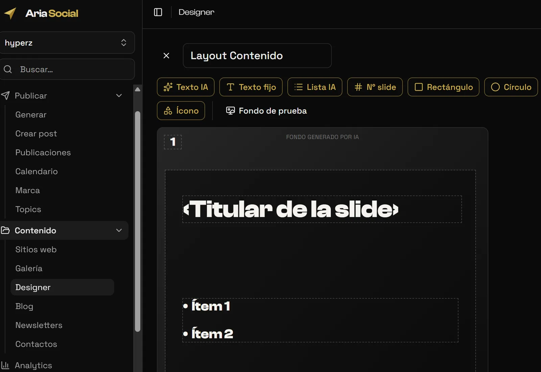541x372 pixels.
Task: Open Contactos in the sidebar
Action: point(36,344)
